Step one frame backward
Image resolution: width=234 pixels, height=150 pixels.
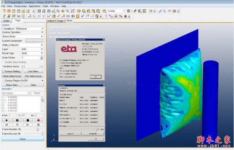[17, 125]
